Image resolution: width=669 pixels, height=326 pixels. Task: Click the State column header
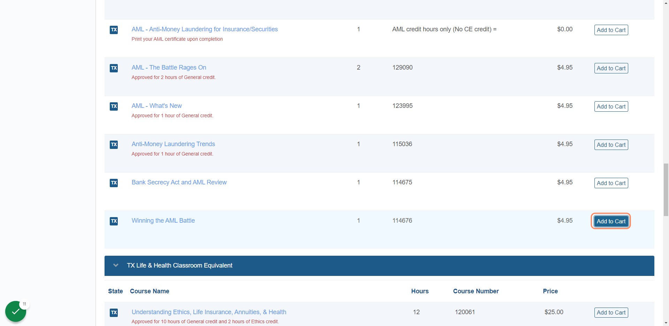pyautogui.click(x=115, y=291)
